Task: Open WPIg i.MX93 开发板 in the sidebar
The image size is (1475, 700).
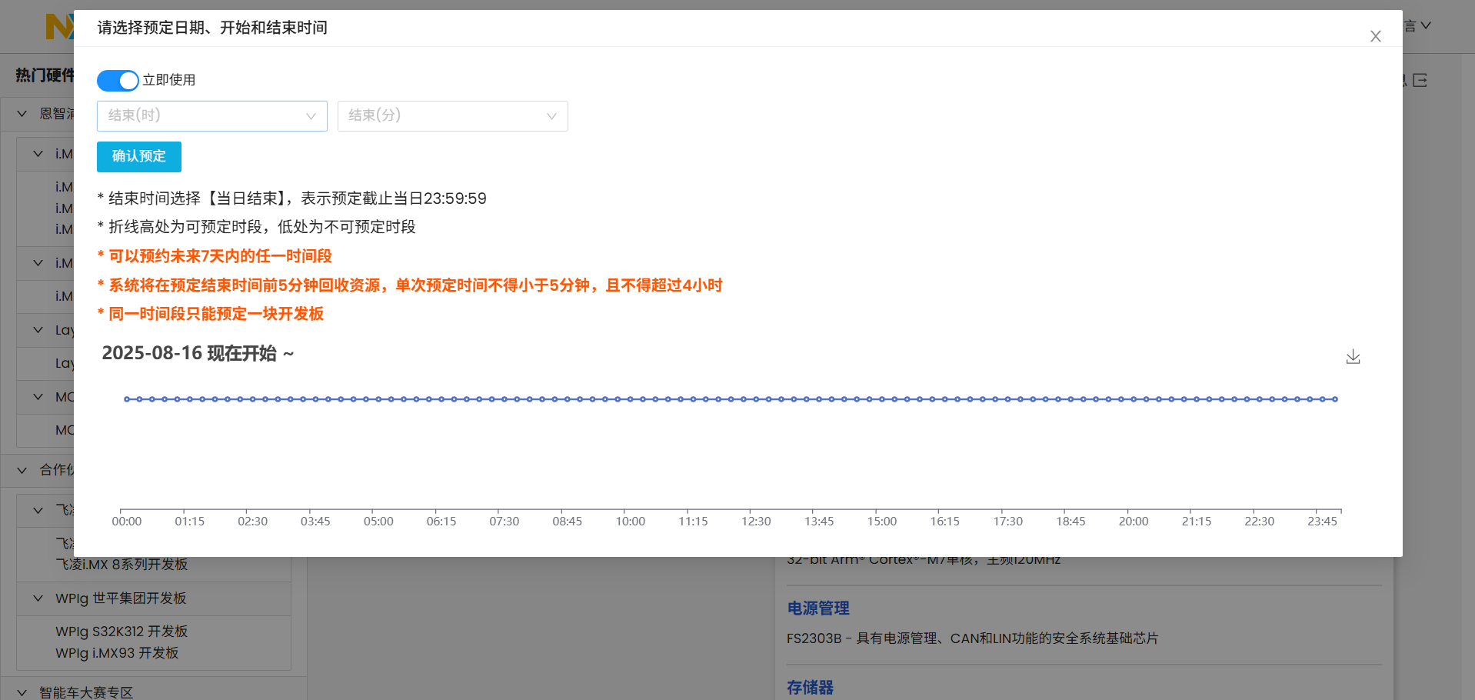Action: click(117, 653)
